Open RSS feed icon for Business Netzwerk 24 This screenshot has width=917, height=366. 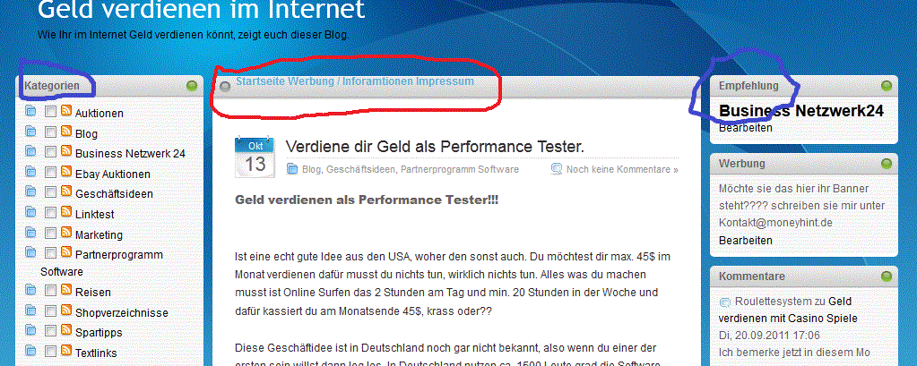66,151
